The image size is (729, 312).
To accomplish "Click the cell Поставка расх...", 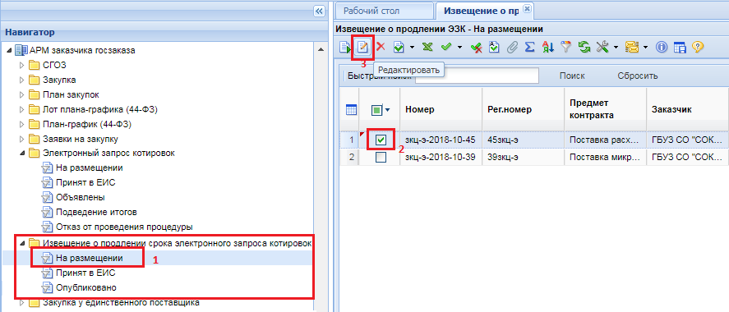I will [605, 140].
